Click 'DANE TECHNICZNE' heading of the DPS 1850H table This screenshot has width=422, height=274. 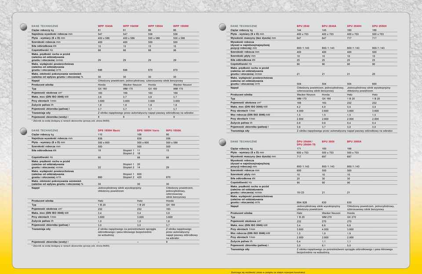click(x=45, y=131)
